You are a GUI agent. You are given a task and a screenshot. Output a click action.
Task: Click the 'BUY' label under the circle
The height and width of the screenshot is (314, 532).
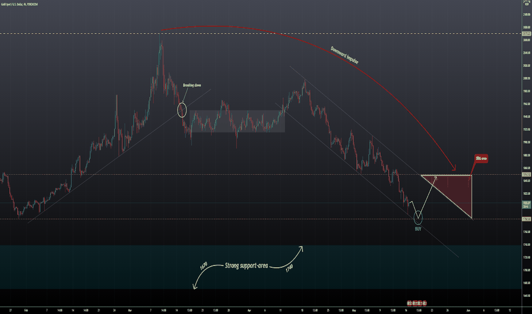[418, 229]
